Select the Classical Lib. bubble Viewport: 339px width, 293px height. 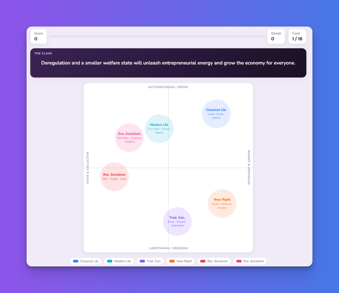(216, 114)
